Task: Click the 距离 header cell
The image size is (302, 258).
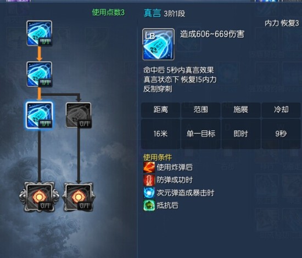Action: click(x=161, y=110)
